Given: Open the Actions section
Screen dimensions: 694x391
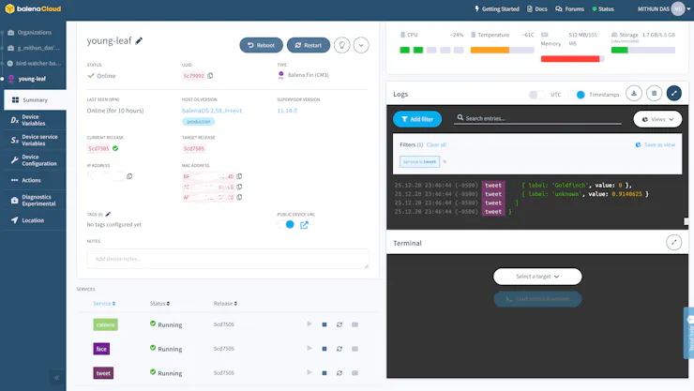Looking at the screenshot, I should click(35, 180).
